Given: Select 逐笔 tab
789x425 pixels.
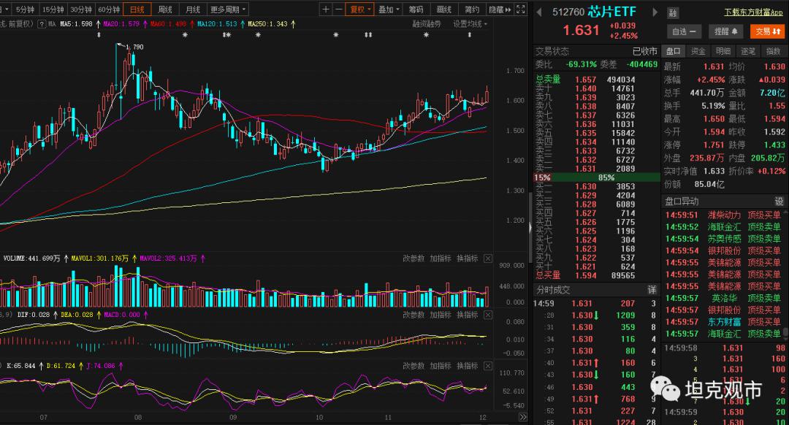Looking at the screenshot, I should (x=748, y=51).
